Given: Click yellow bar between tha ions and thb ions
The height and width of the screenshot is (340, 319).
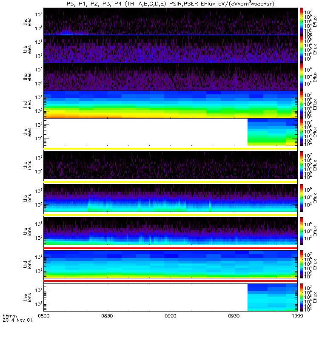Looking at the screenshot, I should pos(171,182).
